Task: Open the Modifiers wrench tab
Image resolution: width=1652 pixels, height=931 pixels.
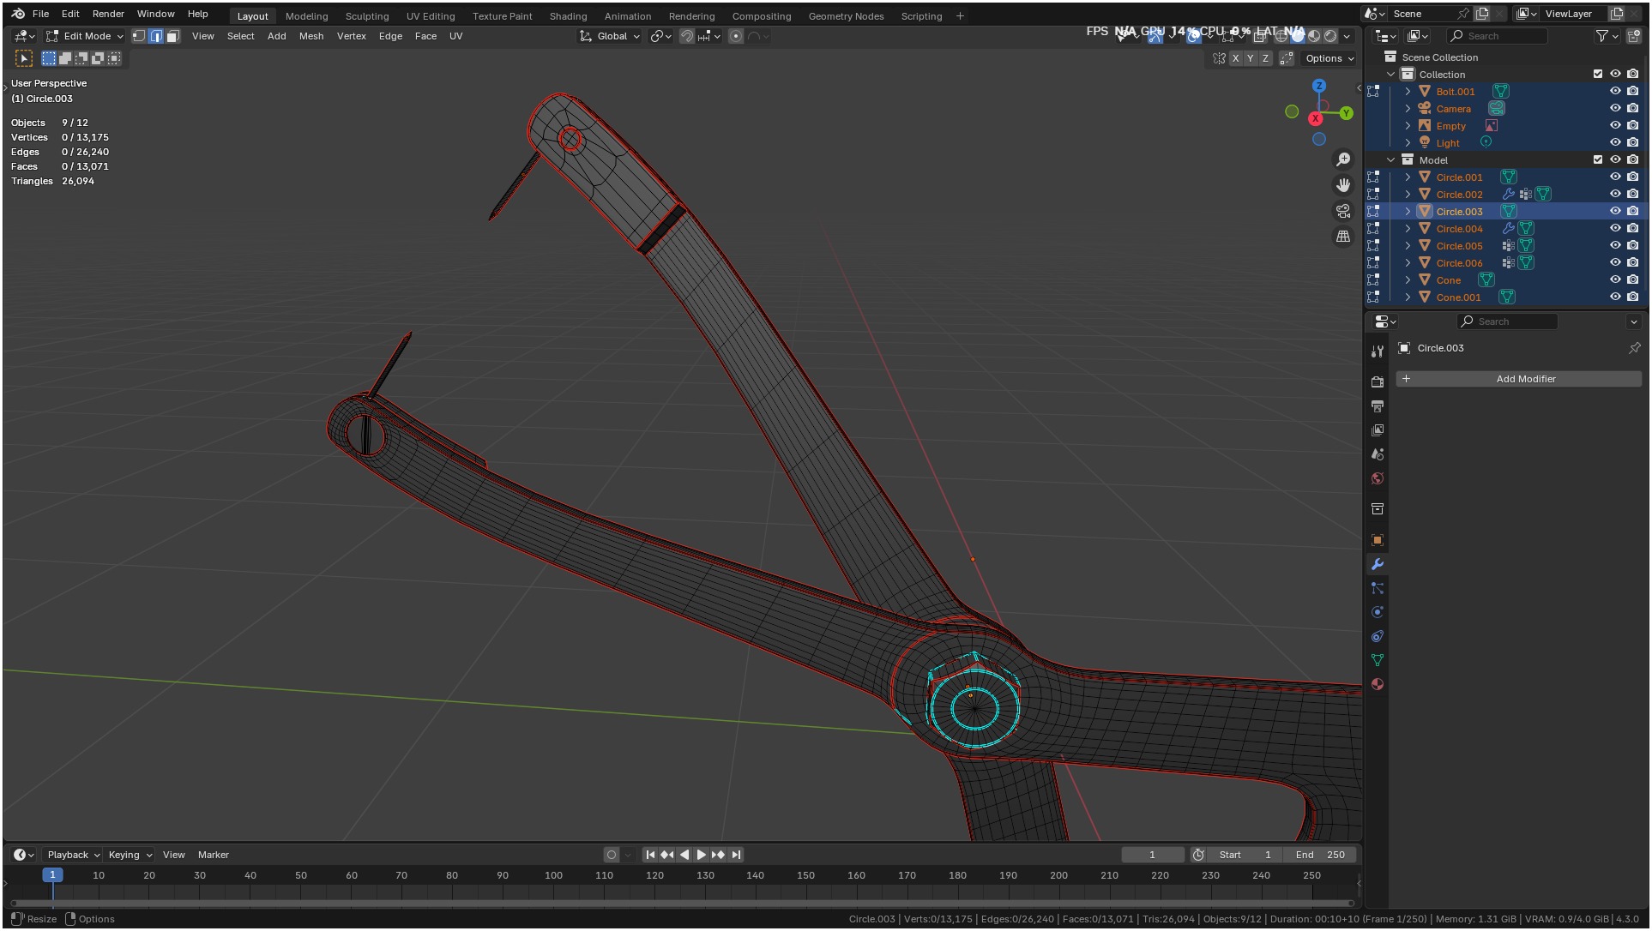Action: pos(1378,564)
